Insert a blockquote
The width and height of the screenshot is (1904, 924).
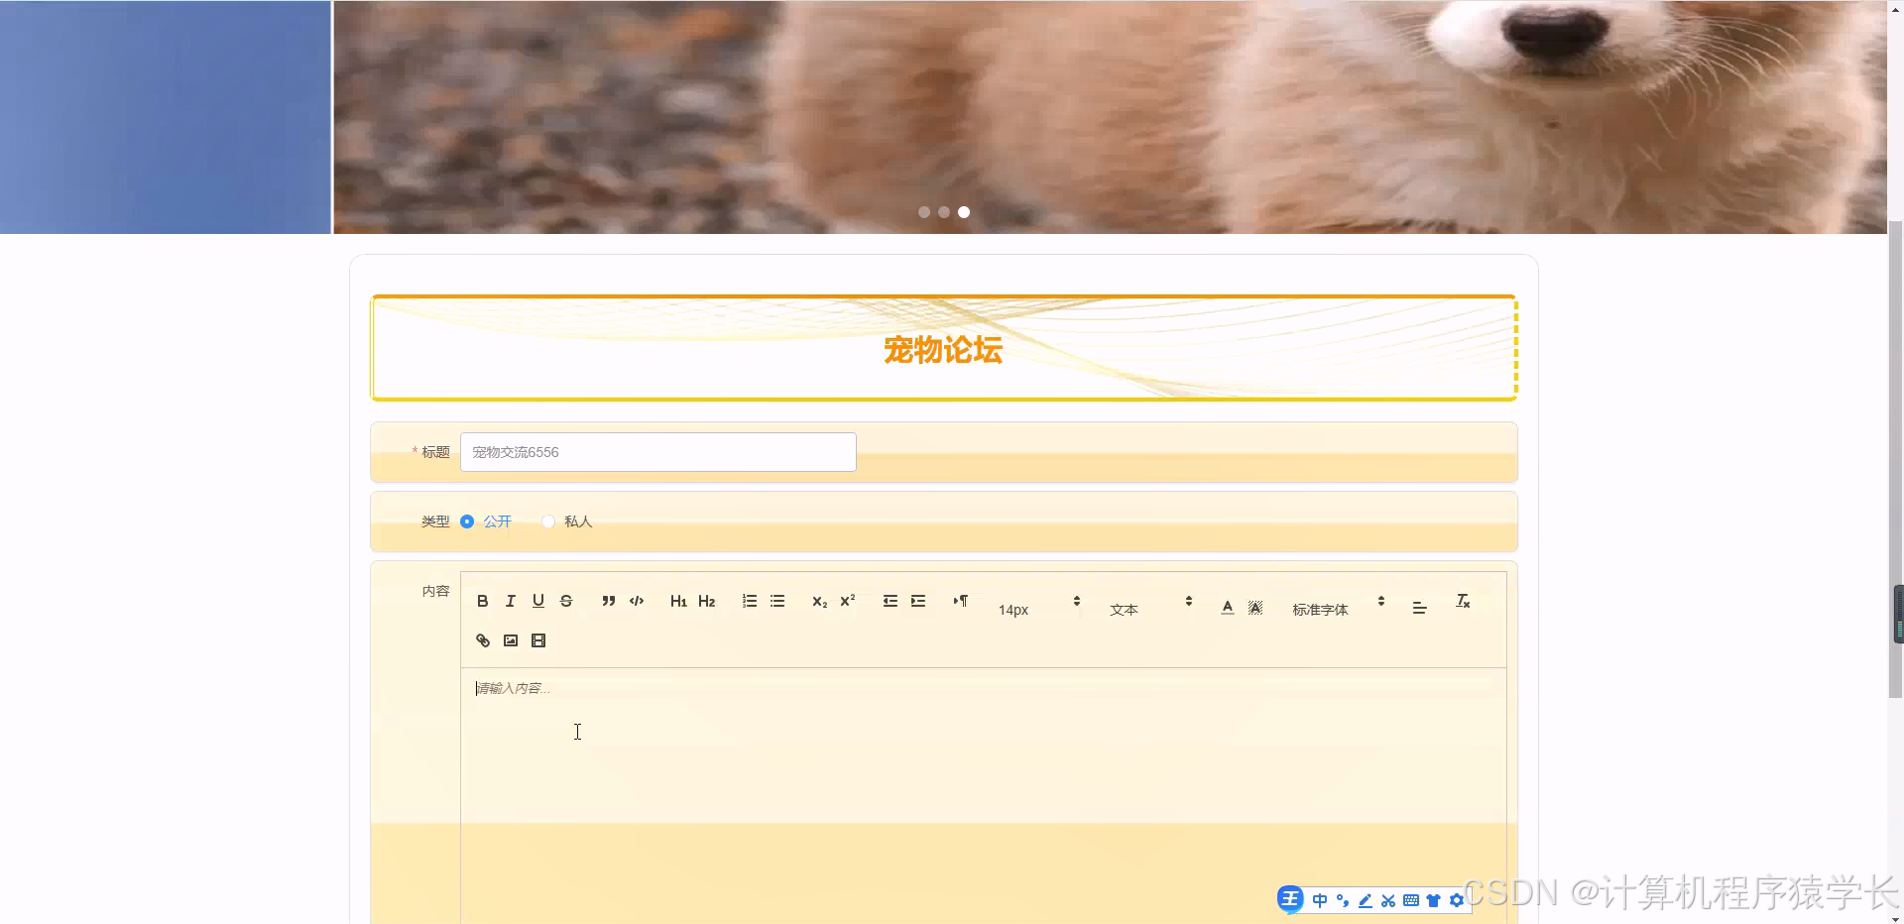608,601
